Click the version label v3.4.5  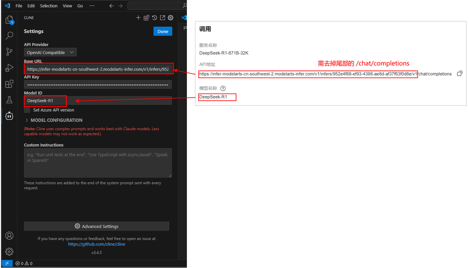[97, 253]
